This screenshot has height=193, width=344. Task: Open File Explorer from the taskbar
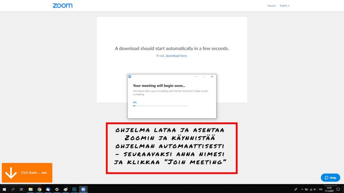coord(31,189)
